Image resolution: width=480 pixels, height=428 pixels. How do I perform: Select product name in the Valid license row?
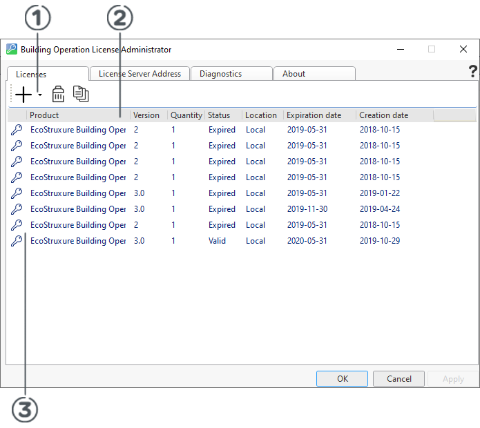(x=78, y=241)
